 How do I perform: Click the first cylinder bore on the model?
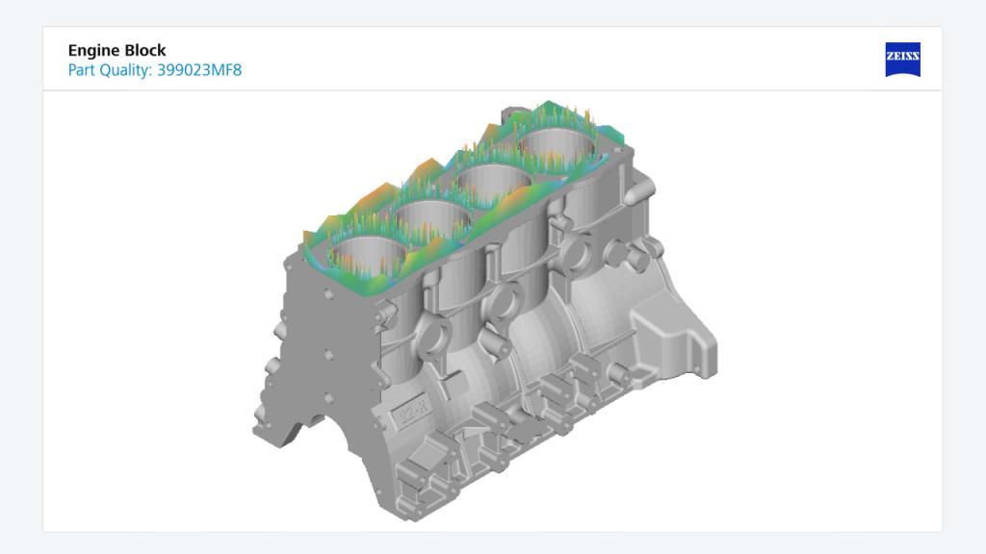tap(370, 252)
